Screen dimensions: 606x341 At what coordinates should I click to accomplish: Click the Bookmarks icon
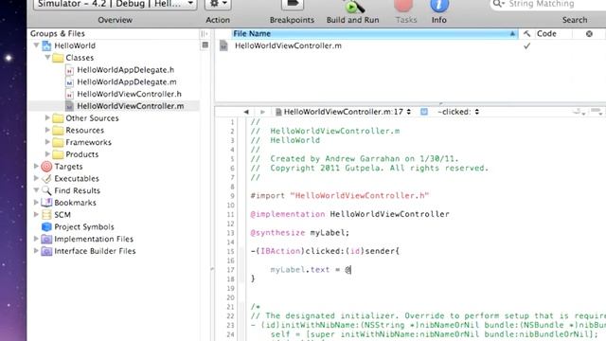click(x=46, y=202)
